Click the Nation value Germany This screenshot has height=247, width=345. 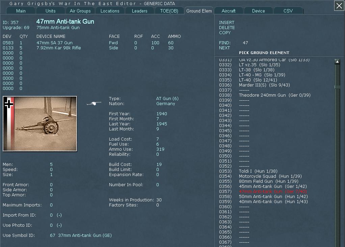(x=165, y=103)
